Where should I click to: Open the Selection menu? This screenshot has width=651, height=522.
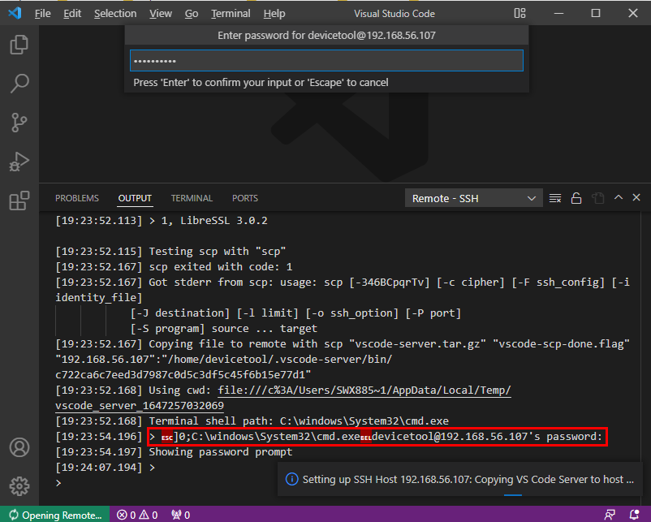(x=115, y=14)
